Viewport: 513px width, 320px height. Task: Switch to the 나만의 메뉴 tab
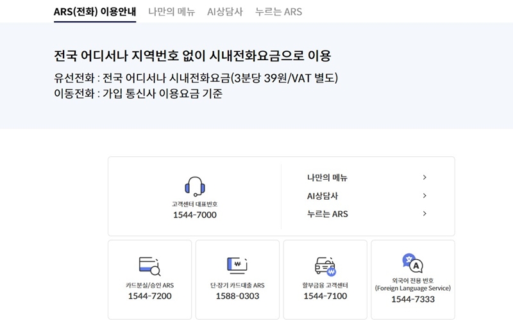click(171, 12)
